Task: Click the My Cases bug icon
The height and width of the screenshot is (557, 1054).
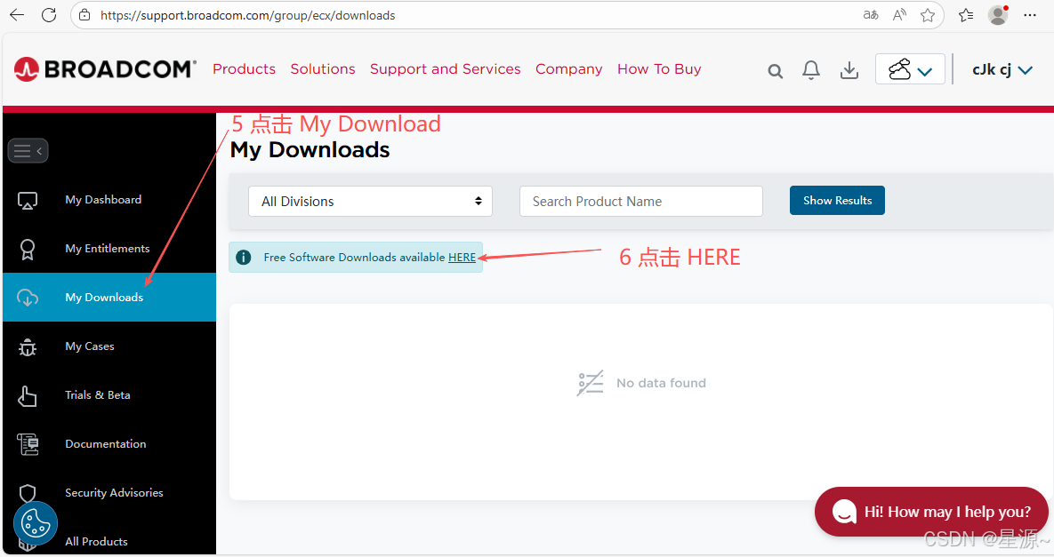Action: pyautogui.click(x=28, y=347)
